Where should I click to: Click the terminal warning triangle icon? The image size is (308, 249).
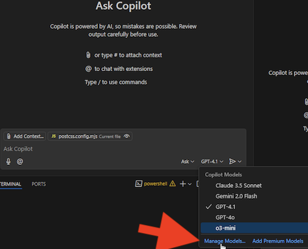(173, 183)
